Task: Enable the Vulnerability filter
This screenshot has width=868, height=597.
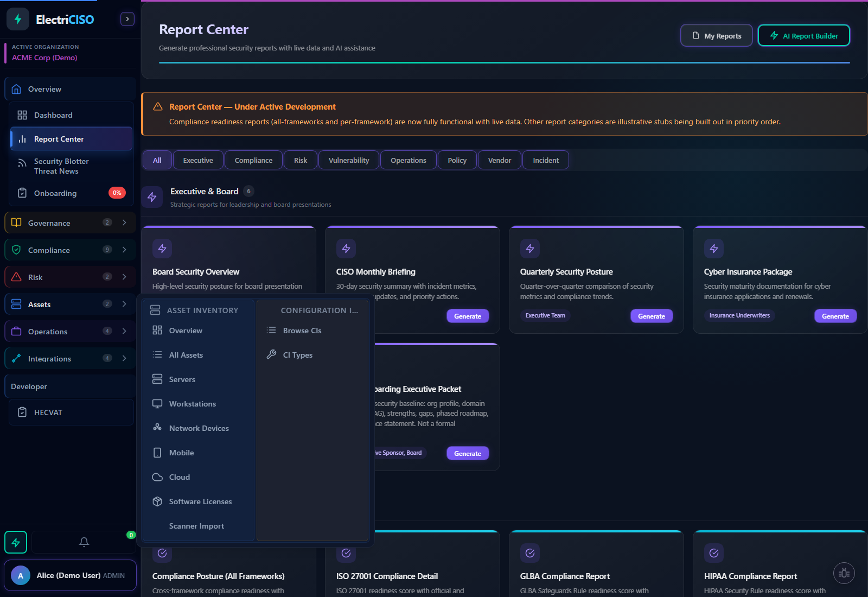Action: (348, 160)
